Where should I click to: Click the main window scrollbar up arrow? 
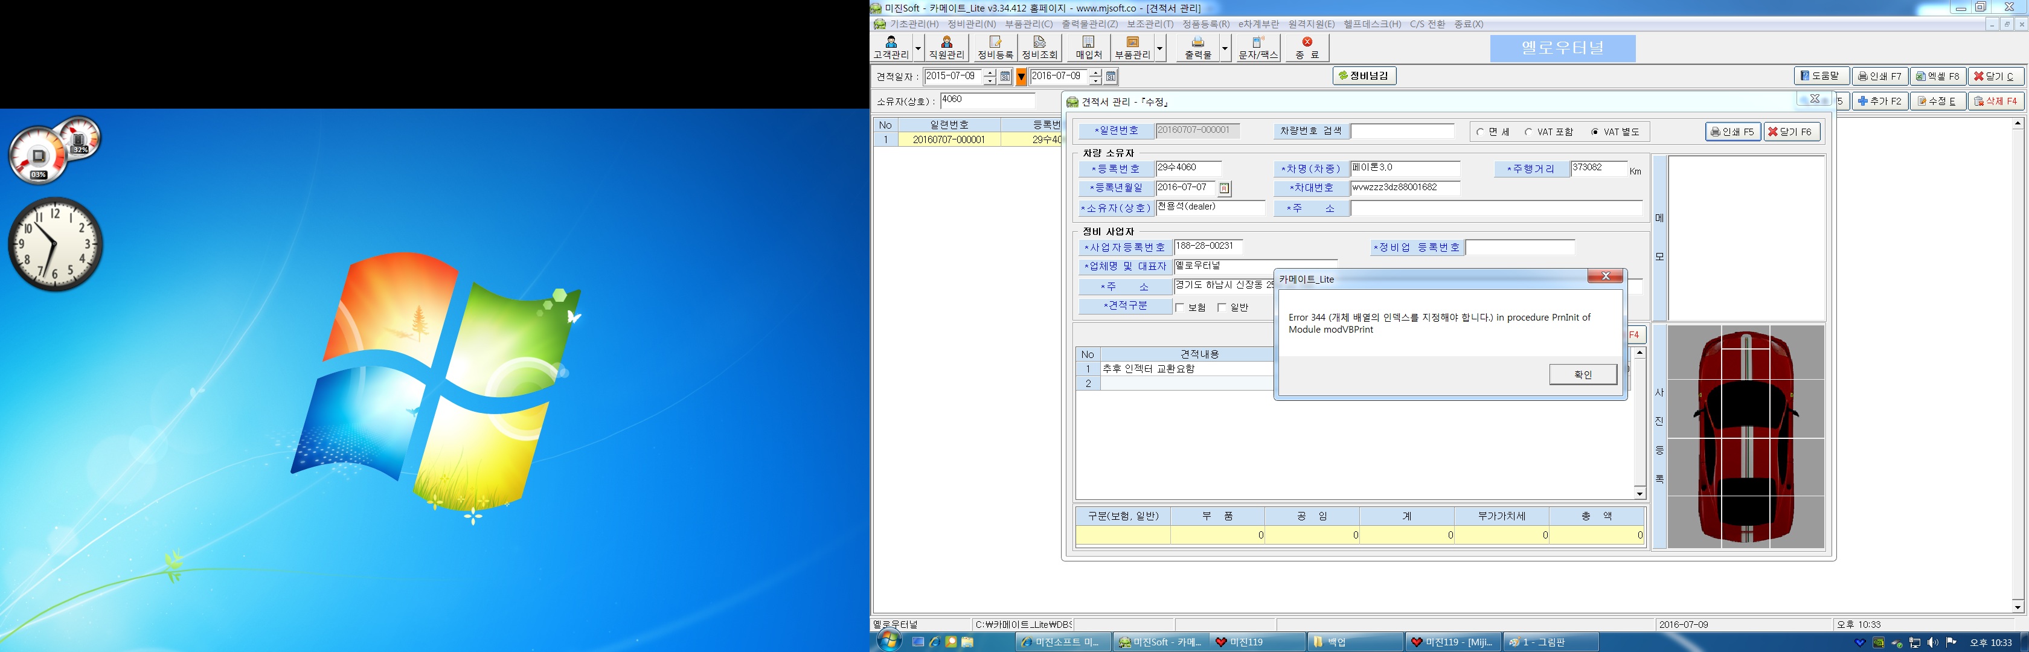click(2017, 124)
